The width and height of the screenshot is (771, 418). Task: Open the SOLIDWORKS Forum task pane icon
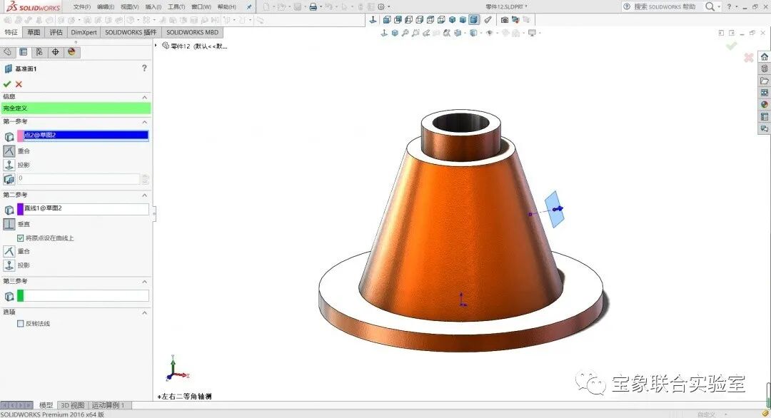[764, 128]
